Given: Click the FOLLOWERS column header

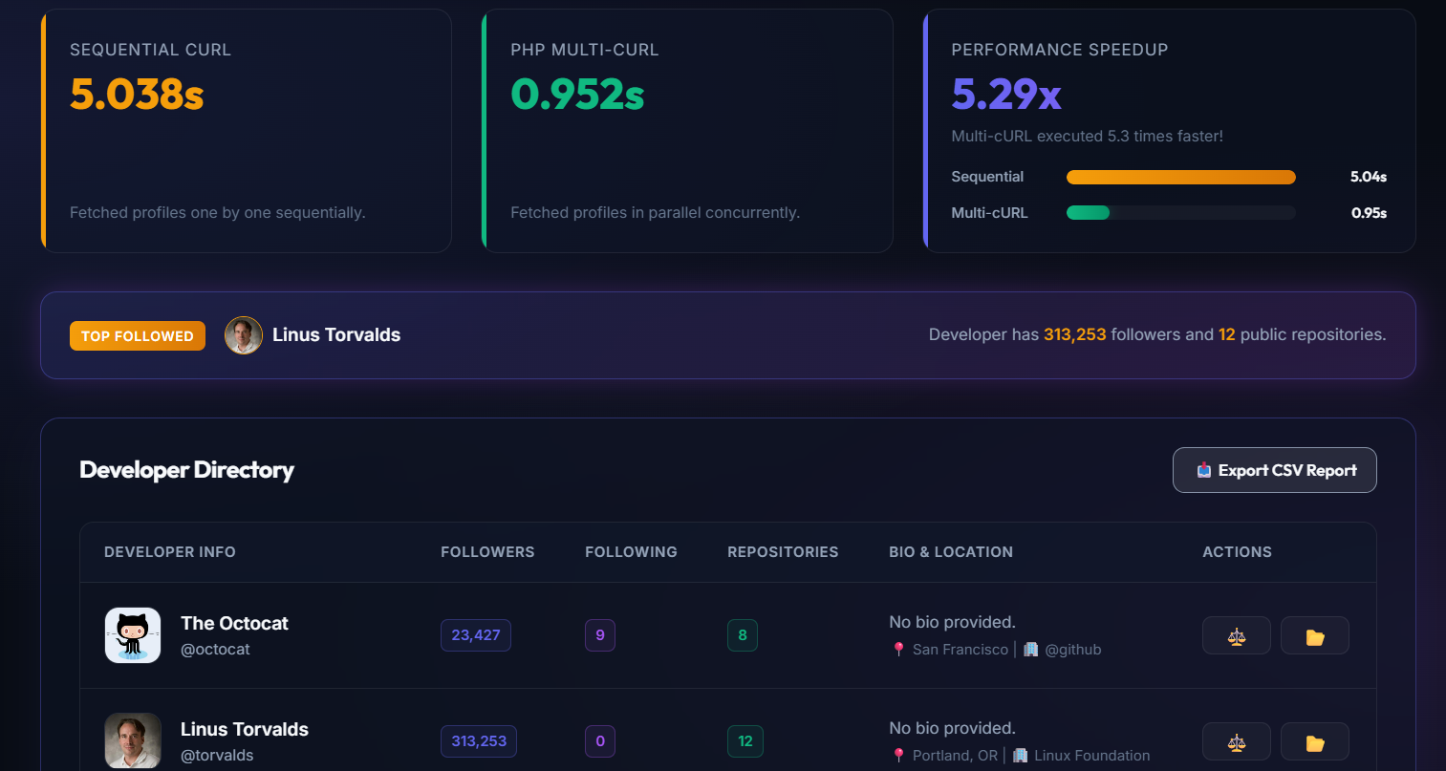Looking at the screenshot, I should [487, 552].
